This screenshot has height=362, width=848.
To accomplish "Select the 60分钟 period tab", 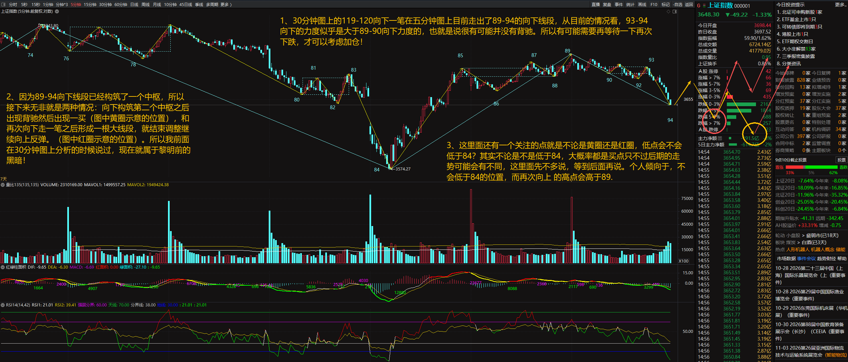I will tap(121, 4).
